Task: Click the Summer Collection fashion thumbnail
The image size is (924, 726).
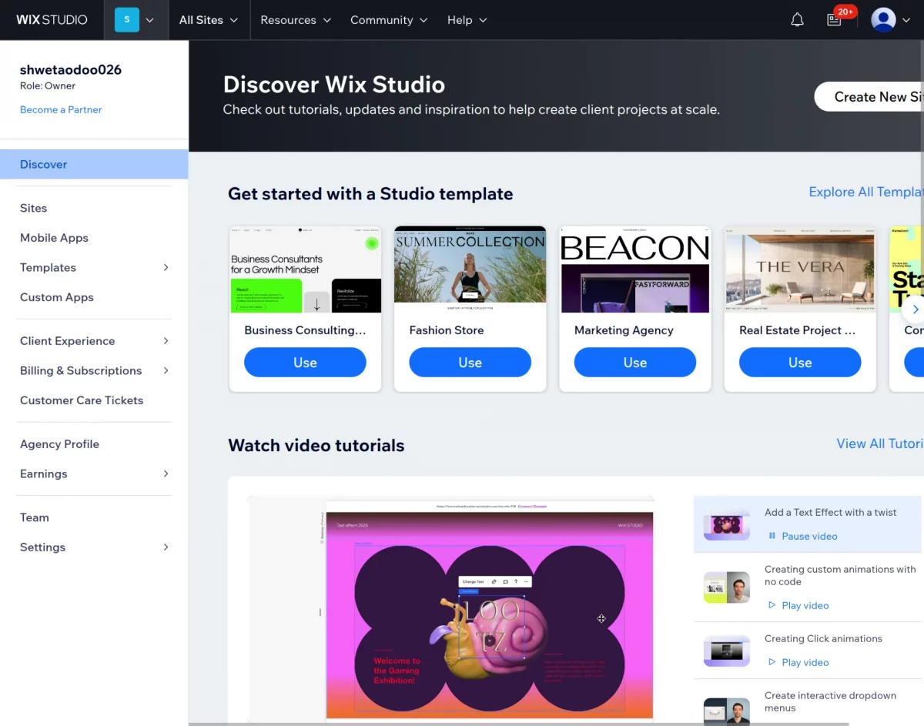Action: (x=470, y=269)
